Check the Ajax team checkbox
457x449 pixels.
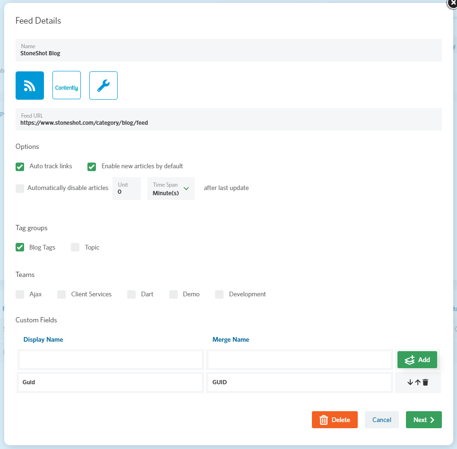(20, 294)
